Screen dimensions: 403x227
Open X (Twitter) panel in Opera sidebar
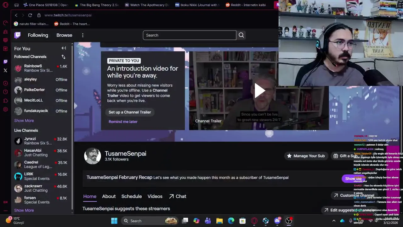click(5, 70)
